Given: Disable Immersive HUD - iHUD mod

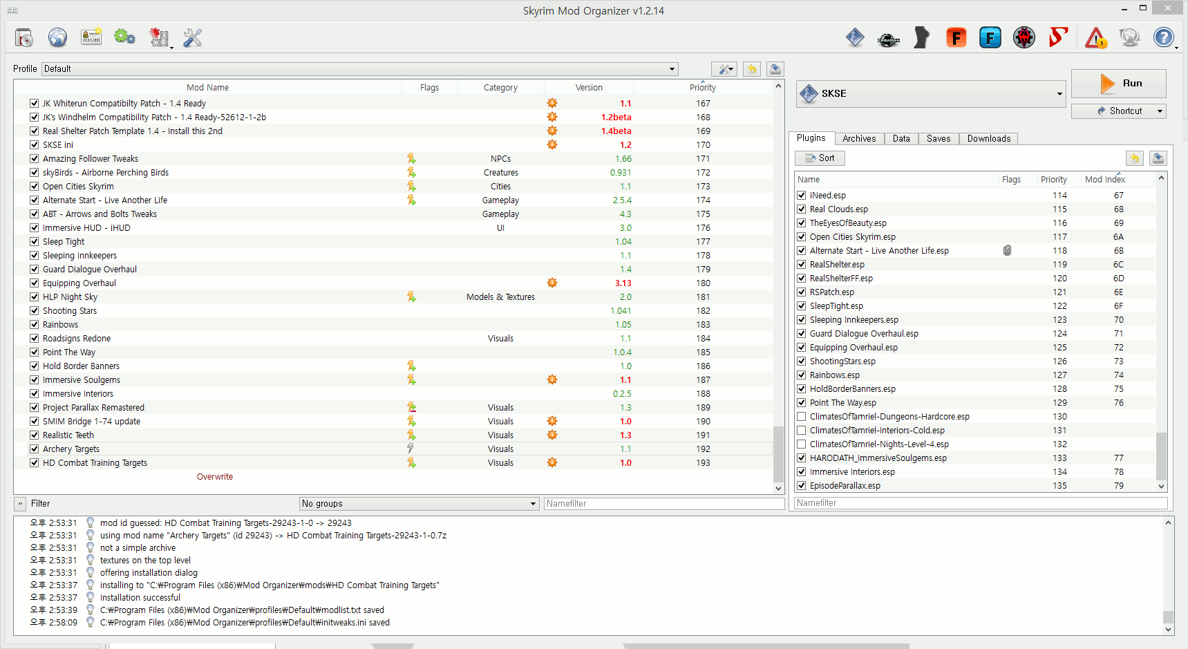Looking at the screenshot, I should click(x=34, y=227).
